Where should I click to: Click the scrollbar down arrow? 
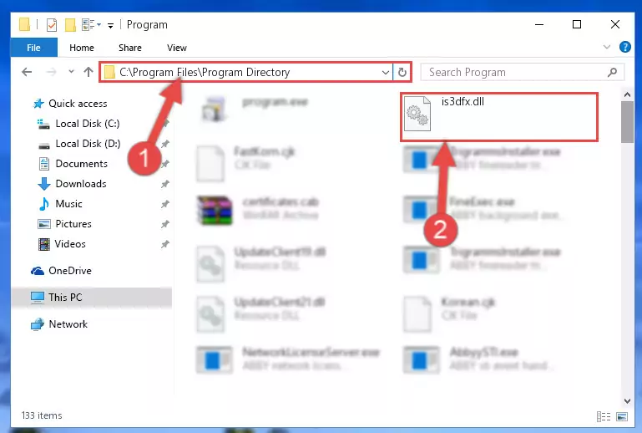click(627, 400)
